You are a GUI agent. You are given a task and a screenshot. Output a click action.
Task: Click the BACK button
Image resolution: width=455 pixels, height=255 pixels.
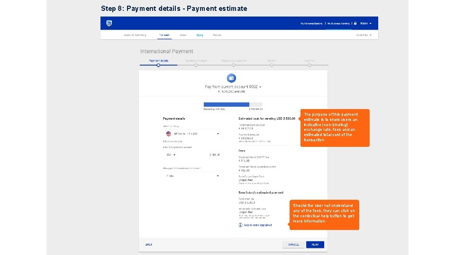[148, 245]
